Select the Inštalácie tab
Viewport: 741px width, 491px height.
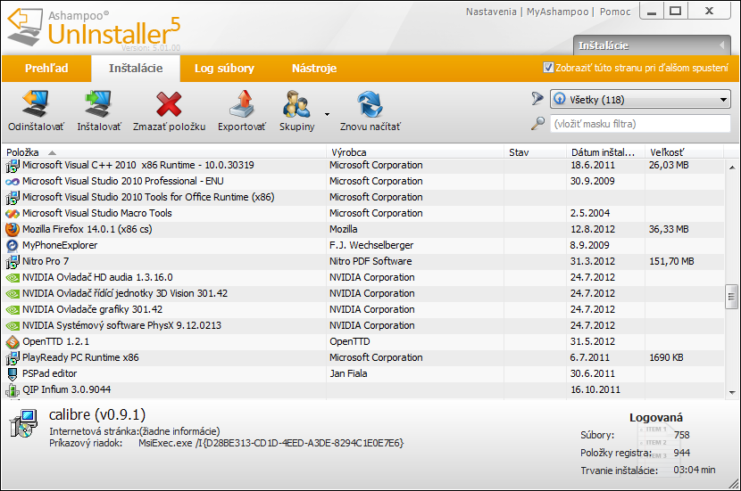click(x=136, y=69)
